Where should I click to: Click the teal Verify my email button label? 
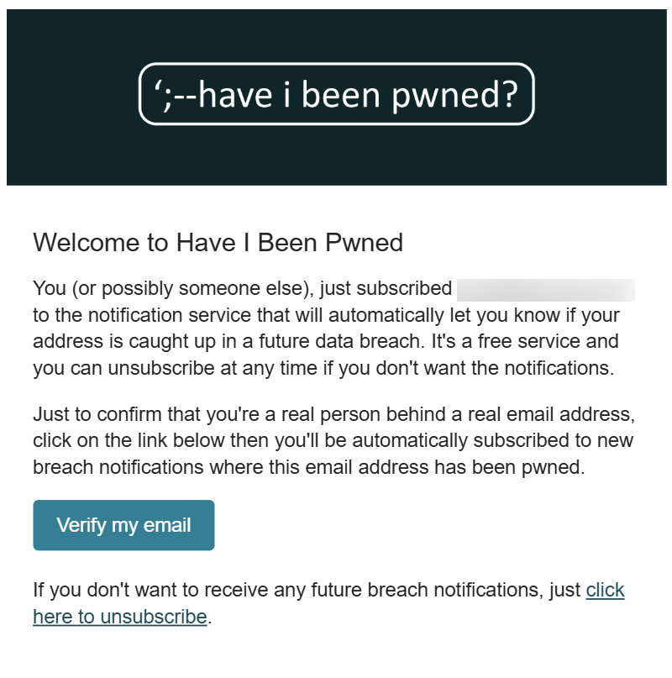point(123,525)
